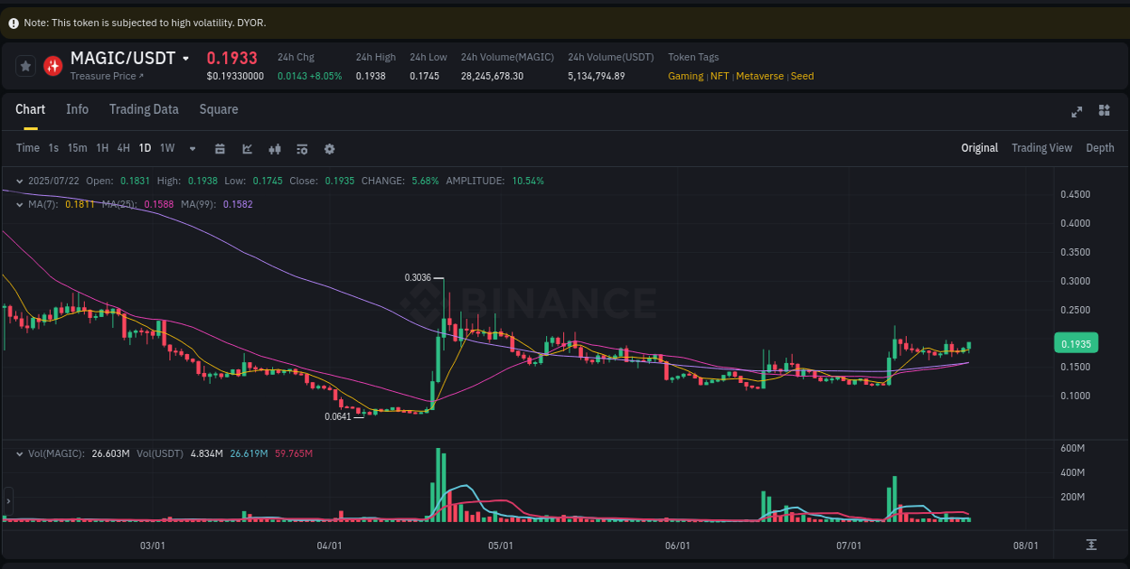Image resolution: width=1130 pixels, height=569 pixels.
Task: Open the Treasure Price link
Action: click(100, 76)
